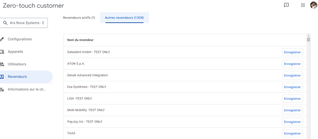
Task: Click the Configurations pencil icon
Action: click(2, 39)
